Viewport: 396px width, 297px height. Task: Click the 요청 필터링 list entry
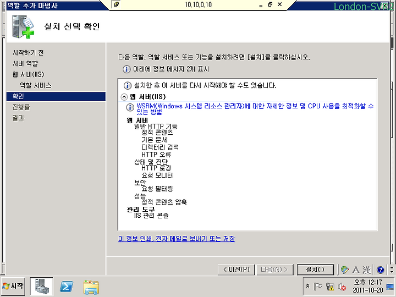coord(157,189)
